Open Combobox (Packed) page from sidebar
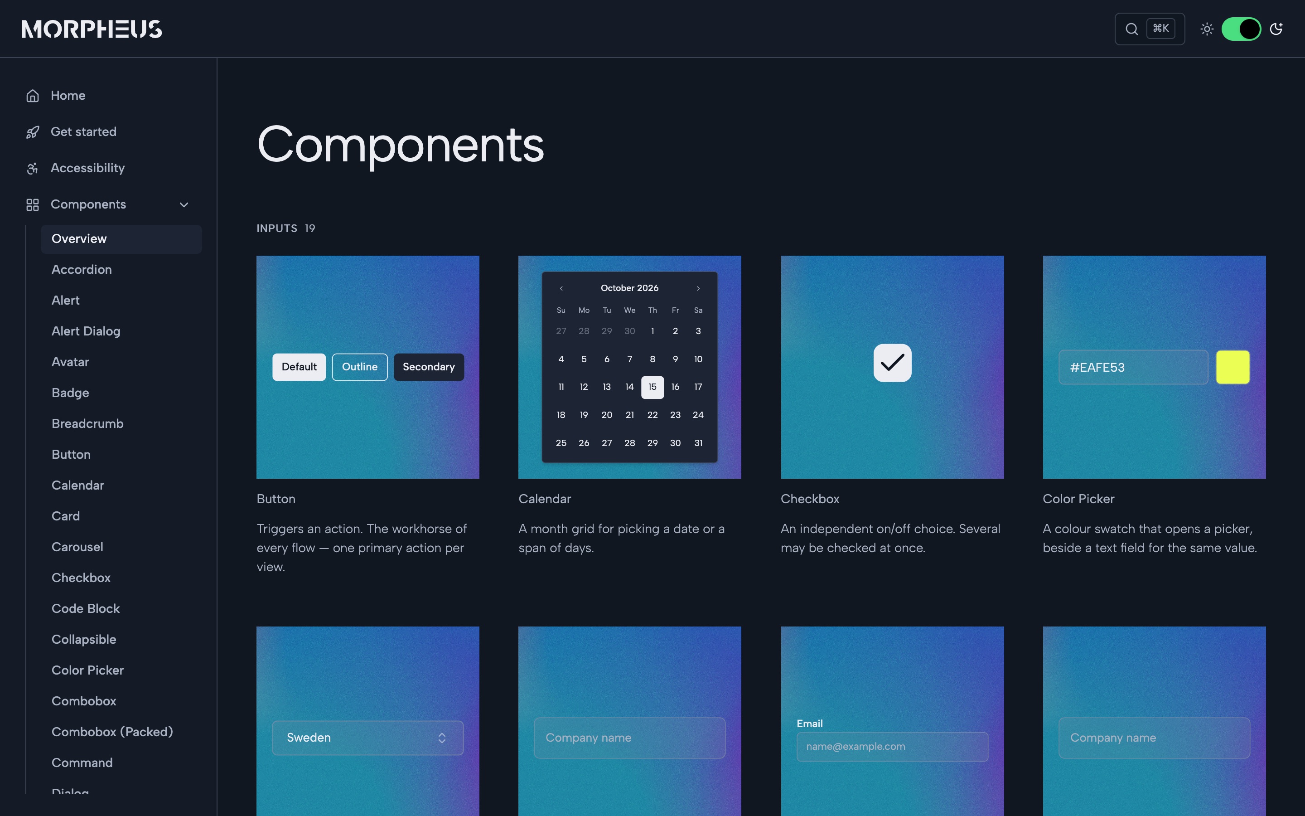The height and width of the screenshot is (816, 1305). (112, 732)
